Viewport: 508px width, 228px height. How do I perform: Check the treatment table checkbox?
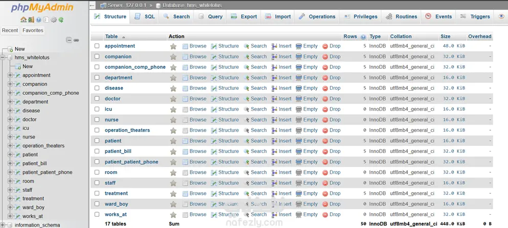pos(97,193)
